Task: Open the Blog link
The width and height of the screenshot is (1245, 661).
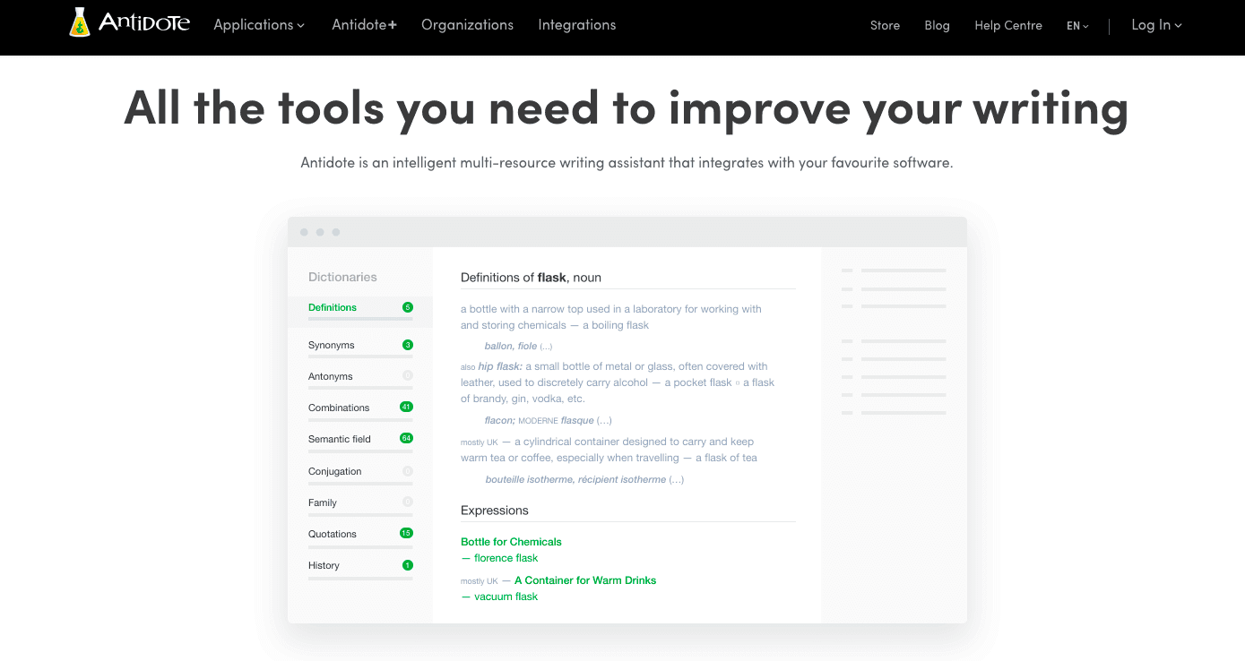Action: click(937, 25)
